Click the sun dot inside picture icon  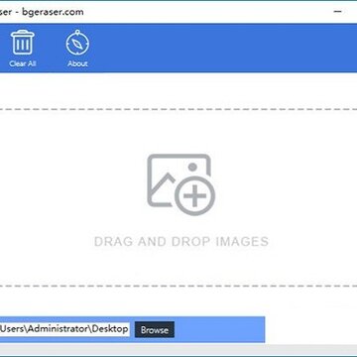click(x=192, y=168)
